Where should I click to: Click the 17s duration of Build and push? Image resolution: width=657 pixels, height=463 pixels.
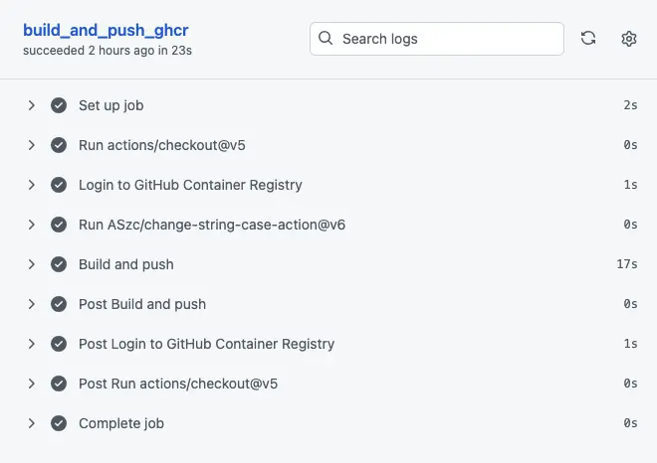click(627, 264)
